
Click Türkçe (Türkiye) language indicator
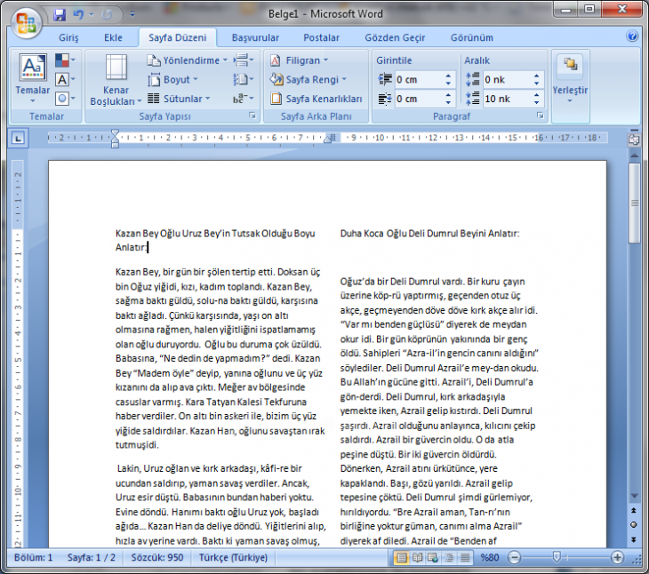point(233,557)
